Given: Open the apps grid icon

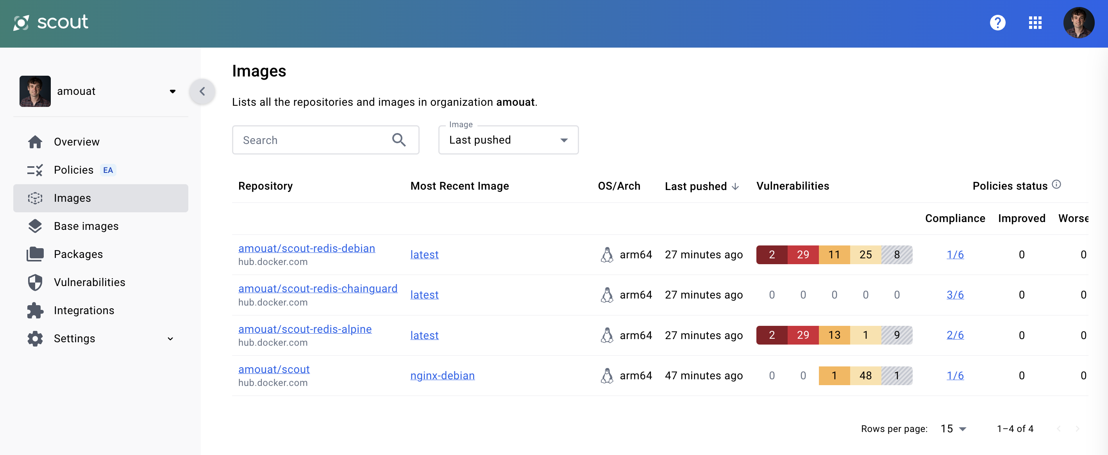Looking at the screenshot, I should click(1035, 22).
